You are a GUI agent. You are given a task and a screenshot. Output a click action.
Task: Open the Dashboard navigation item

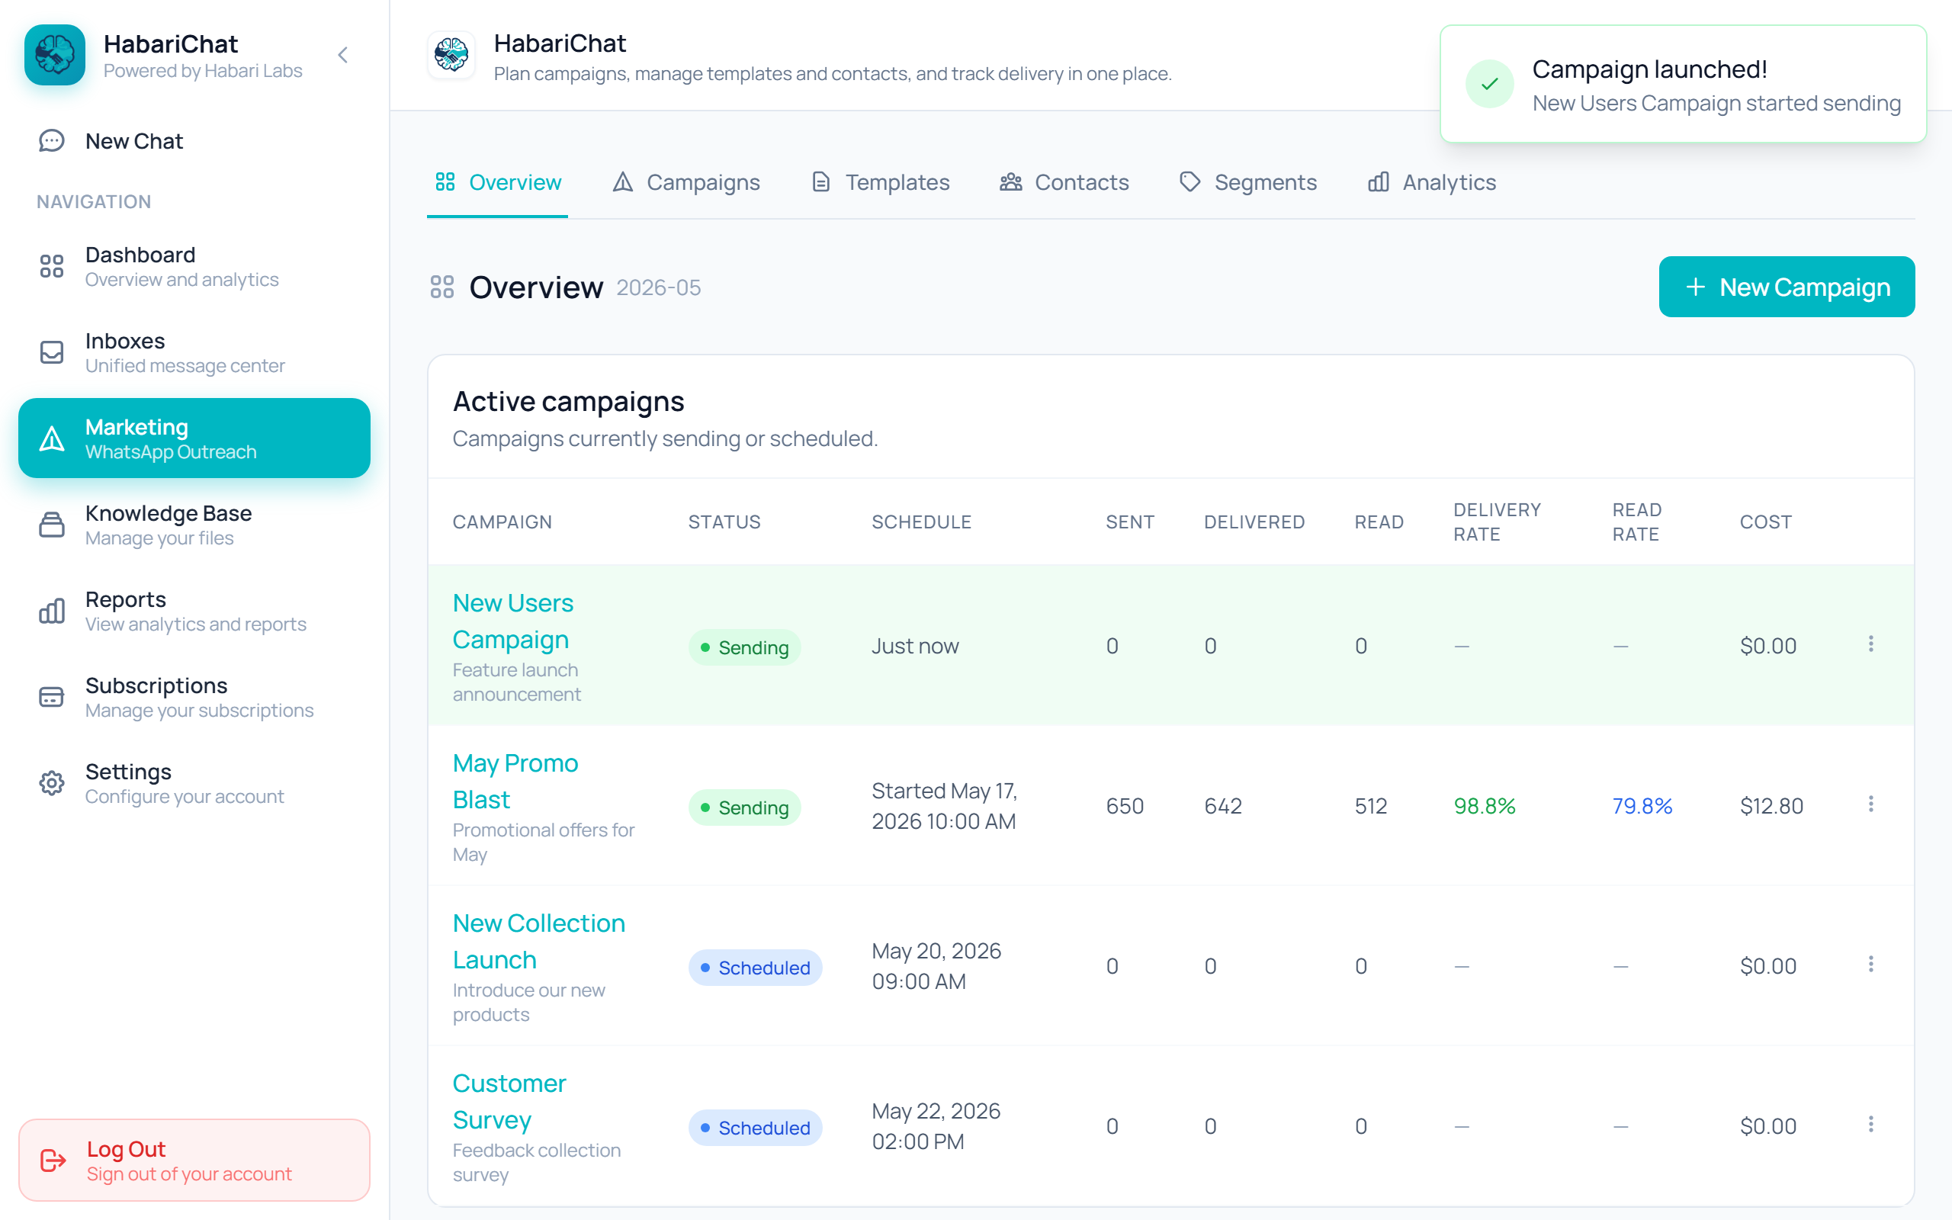[x=194, y=266]
